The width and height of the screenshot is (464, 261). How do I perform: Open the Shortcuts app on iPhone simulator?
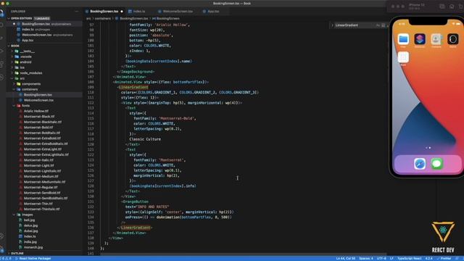click(420, 39)
